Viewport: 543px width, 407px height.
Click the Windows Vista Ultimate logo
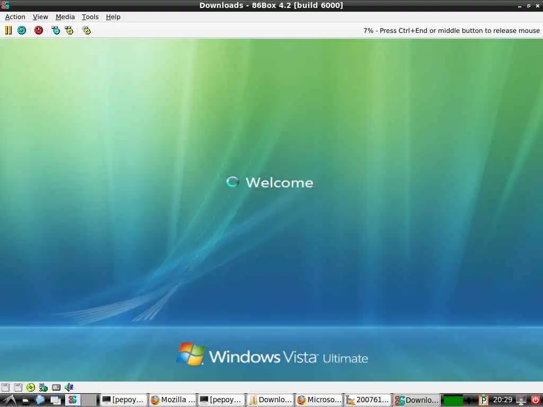tap(272, 355)
